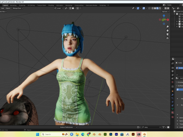The width and height of the screenshot is (183, 137).
Task: Open the Add menu in viewport header
Action: [2, 8]
